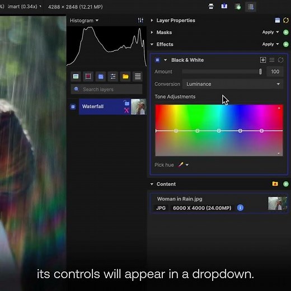Click the adjustment sliders layer icon
The image size is (291, 291).
click(113, 76)
